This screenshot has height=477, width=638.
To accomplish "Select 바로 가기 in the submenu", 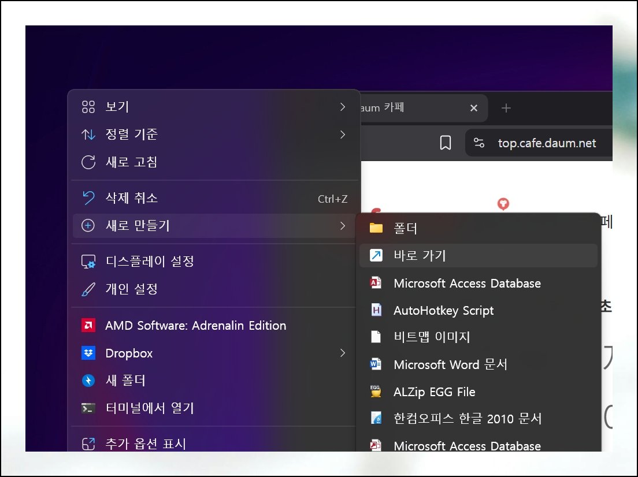I will point(478,255).
